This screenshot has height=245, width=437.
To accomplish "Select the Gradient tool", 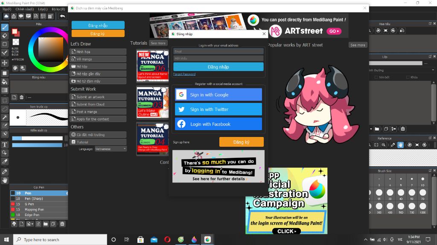I will (x=5, y=90).
